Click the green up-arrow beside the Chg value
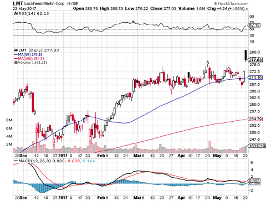Screen dimensions: 266x201 coord(247,9)
